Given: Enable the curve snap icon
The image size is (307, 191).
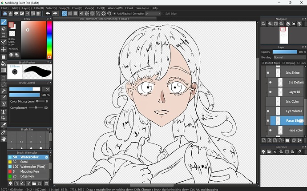Looking at the screenshot, I should click(x=98, y=13).
